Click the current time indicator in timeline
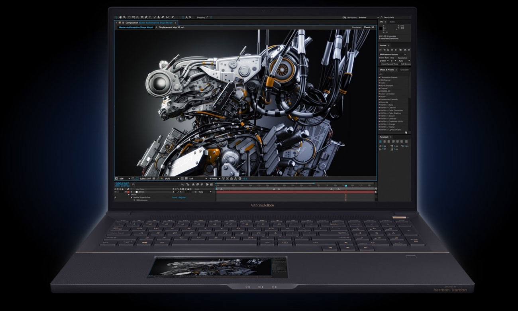 click(x=345, y=185)
